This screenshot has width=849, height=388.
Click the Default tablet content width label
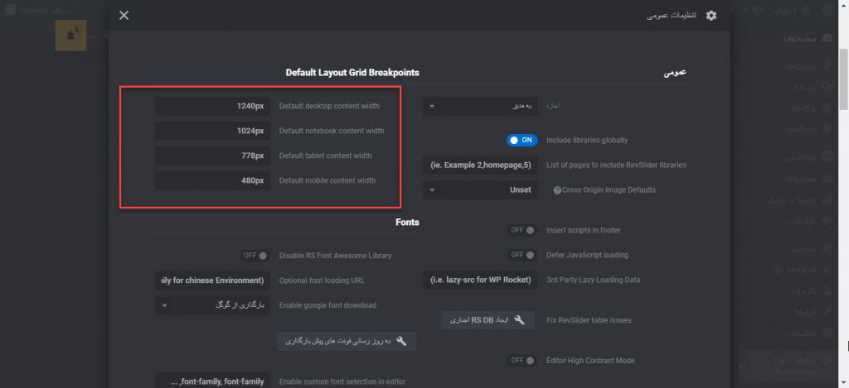pos(325,156)
